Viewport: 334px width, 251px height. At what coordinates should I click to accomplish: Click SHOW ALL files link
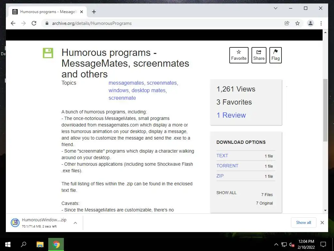click(226, 193)
